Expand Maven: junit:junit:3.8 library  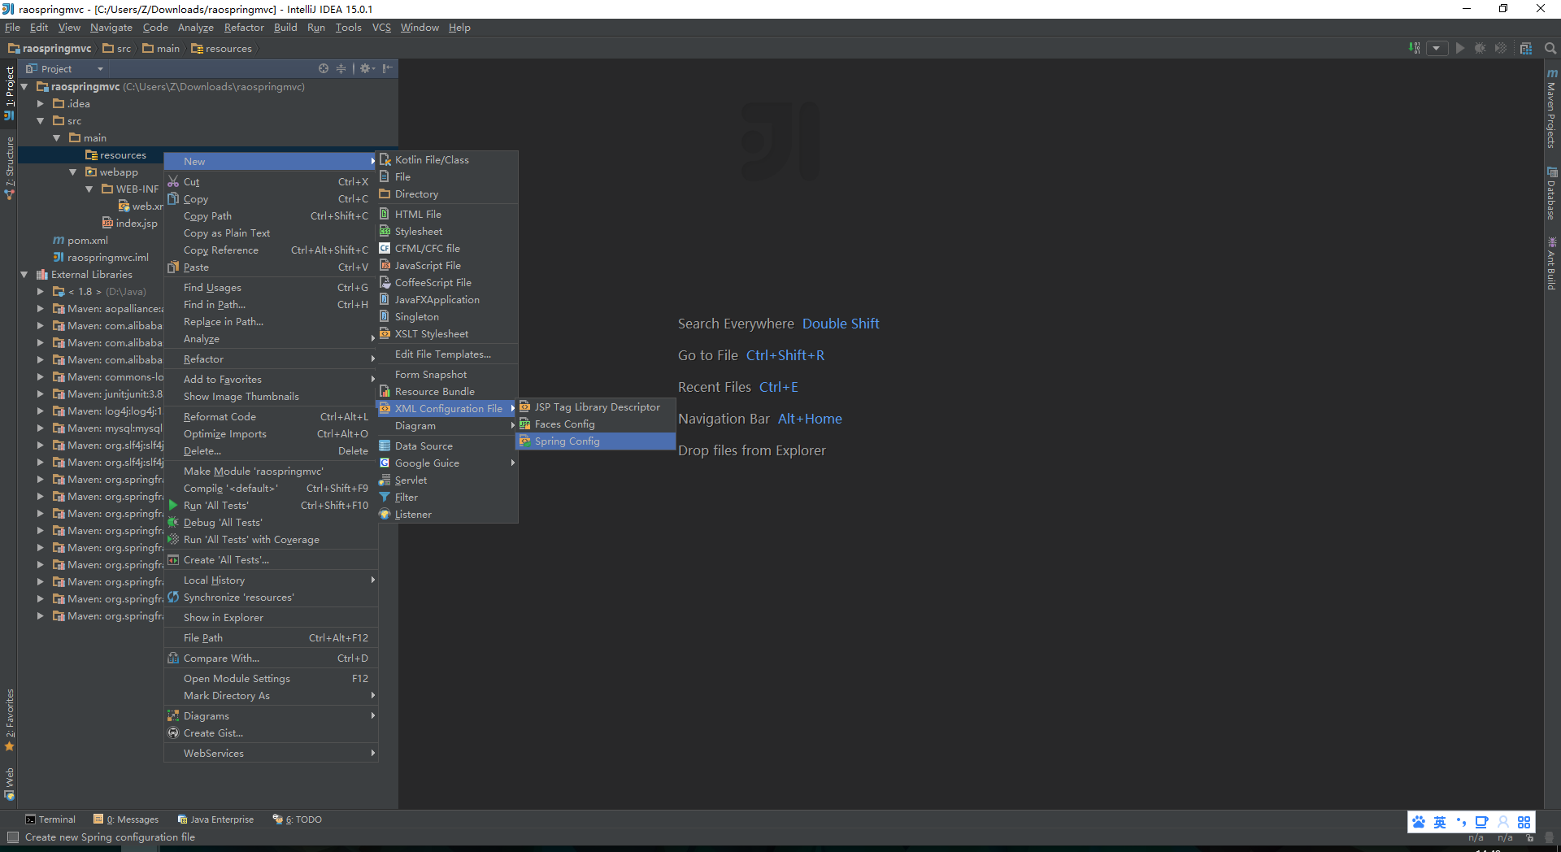[x=41, y=394]
